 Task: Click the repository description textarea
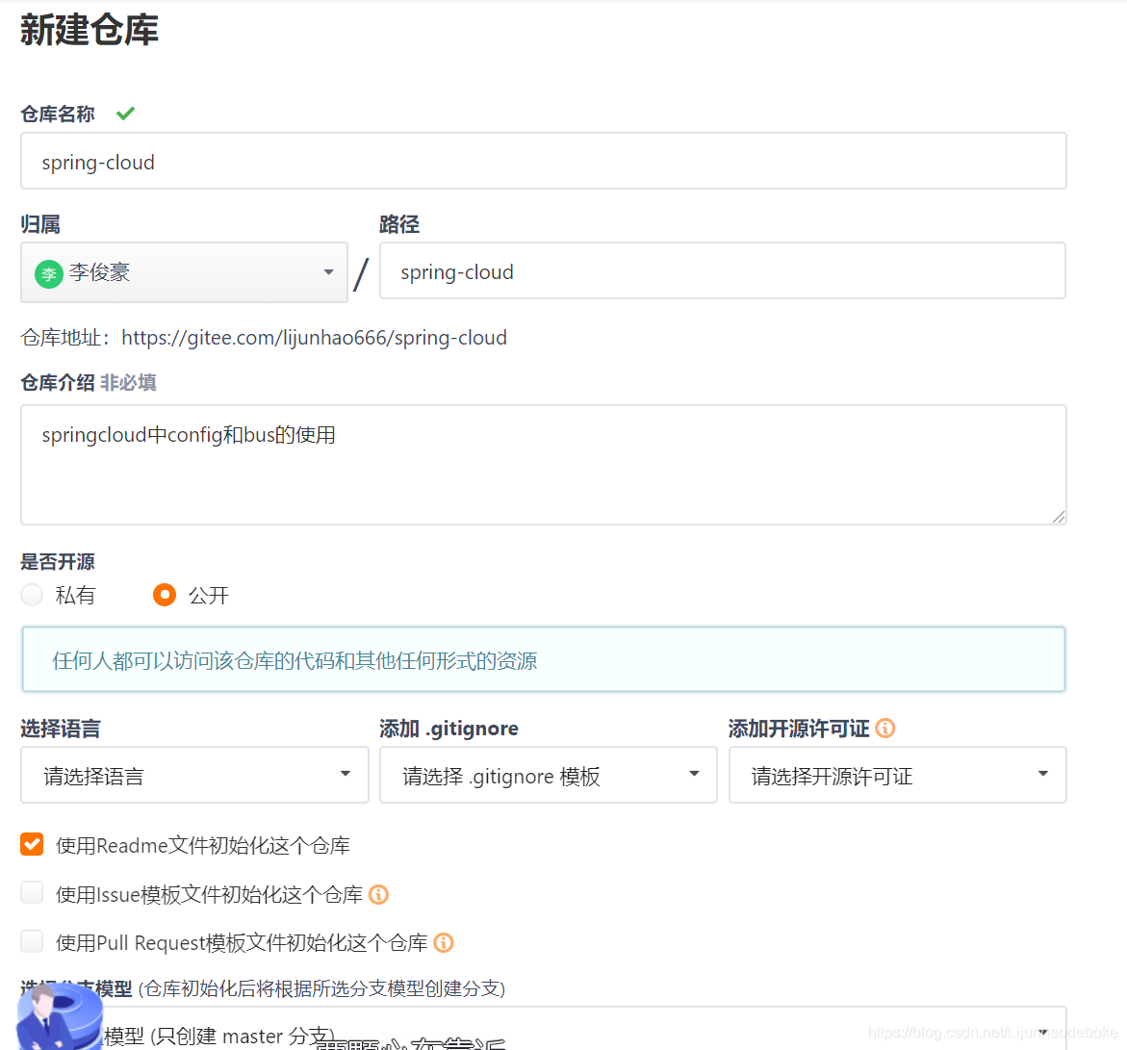(544, 464)
